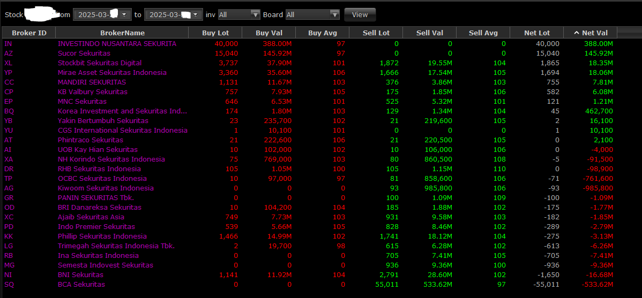The height and width of the screenshot is (298, 642).
Task: Select Ajaib Sekuritas Asia row
Action: click(x=310, y=217)
